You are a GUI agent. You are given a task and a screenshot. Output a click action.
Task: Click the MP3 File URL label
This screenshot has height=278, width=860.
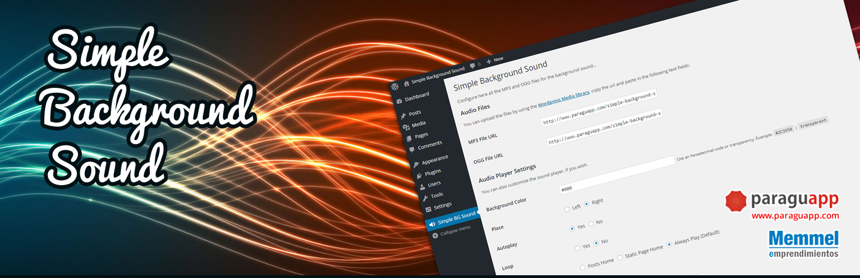(482, 138)
